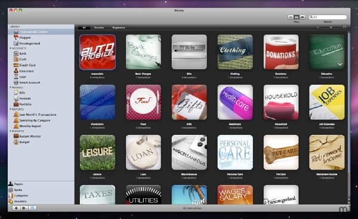Select the Electronics category thumbnail

pyautogui.click(x=97, y=102)
